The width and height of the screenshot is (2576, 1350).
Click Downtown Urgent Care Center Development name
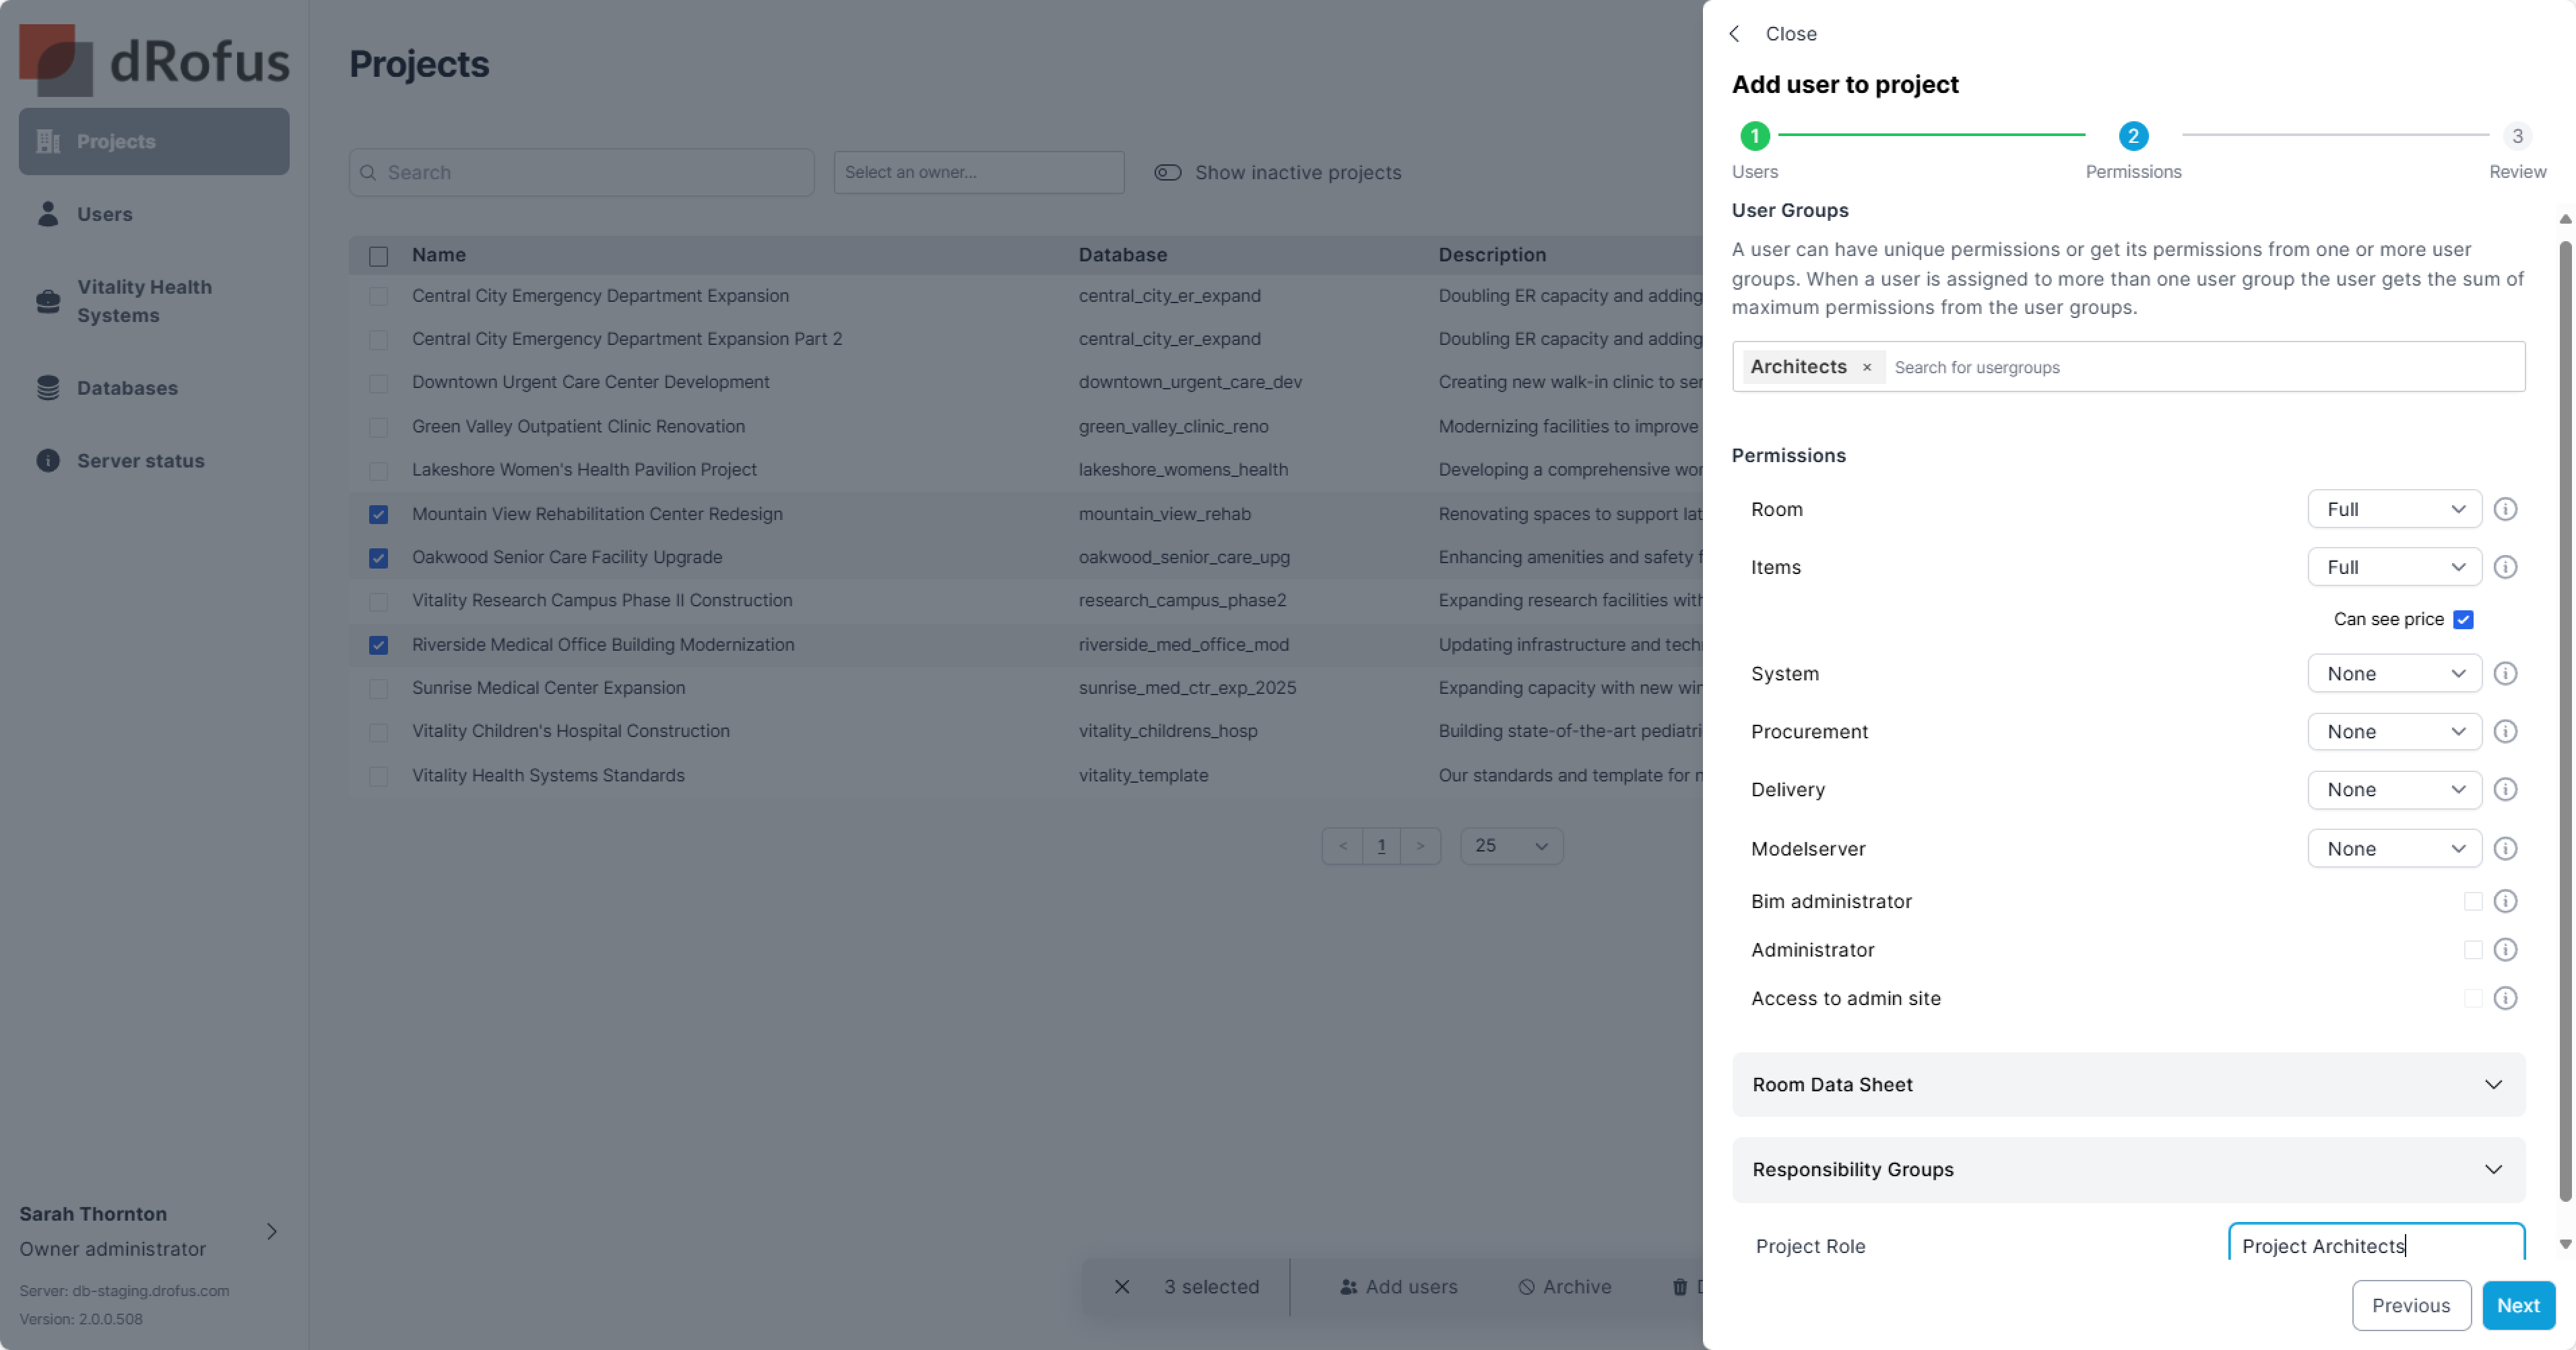590,382
